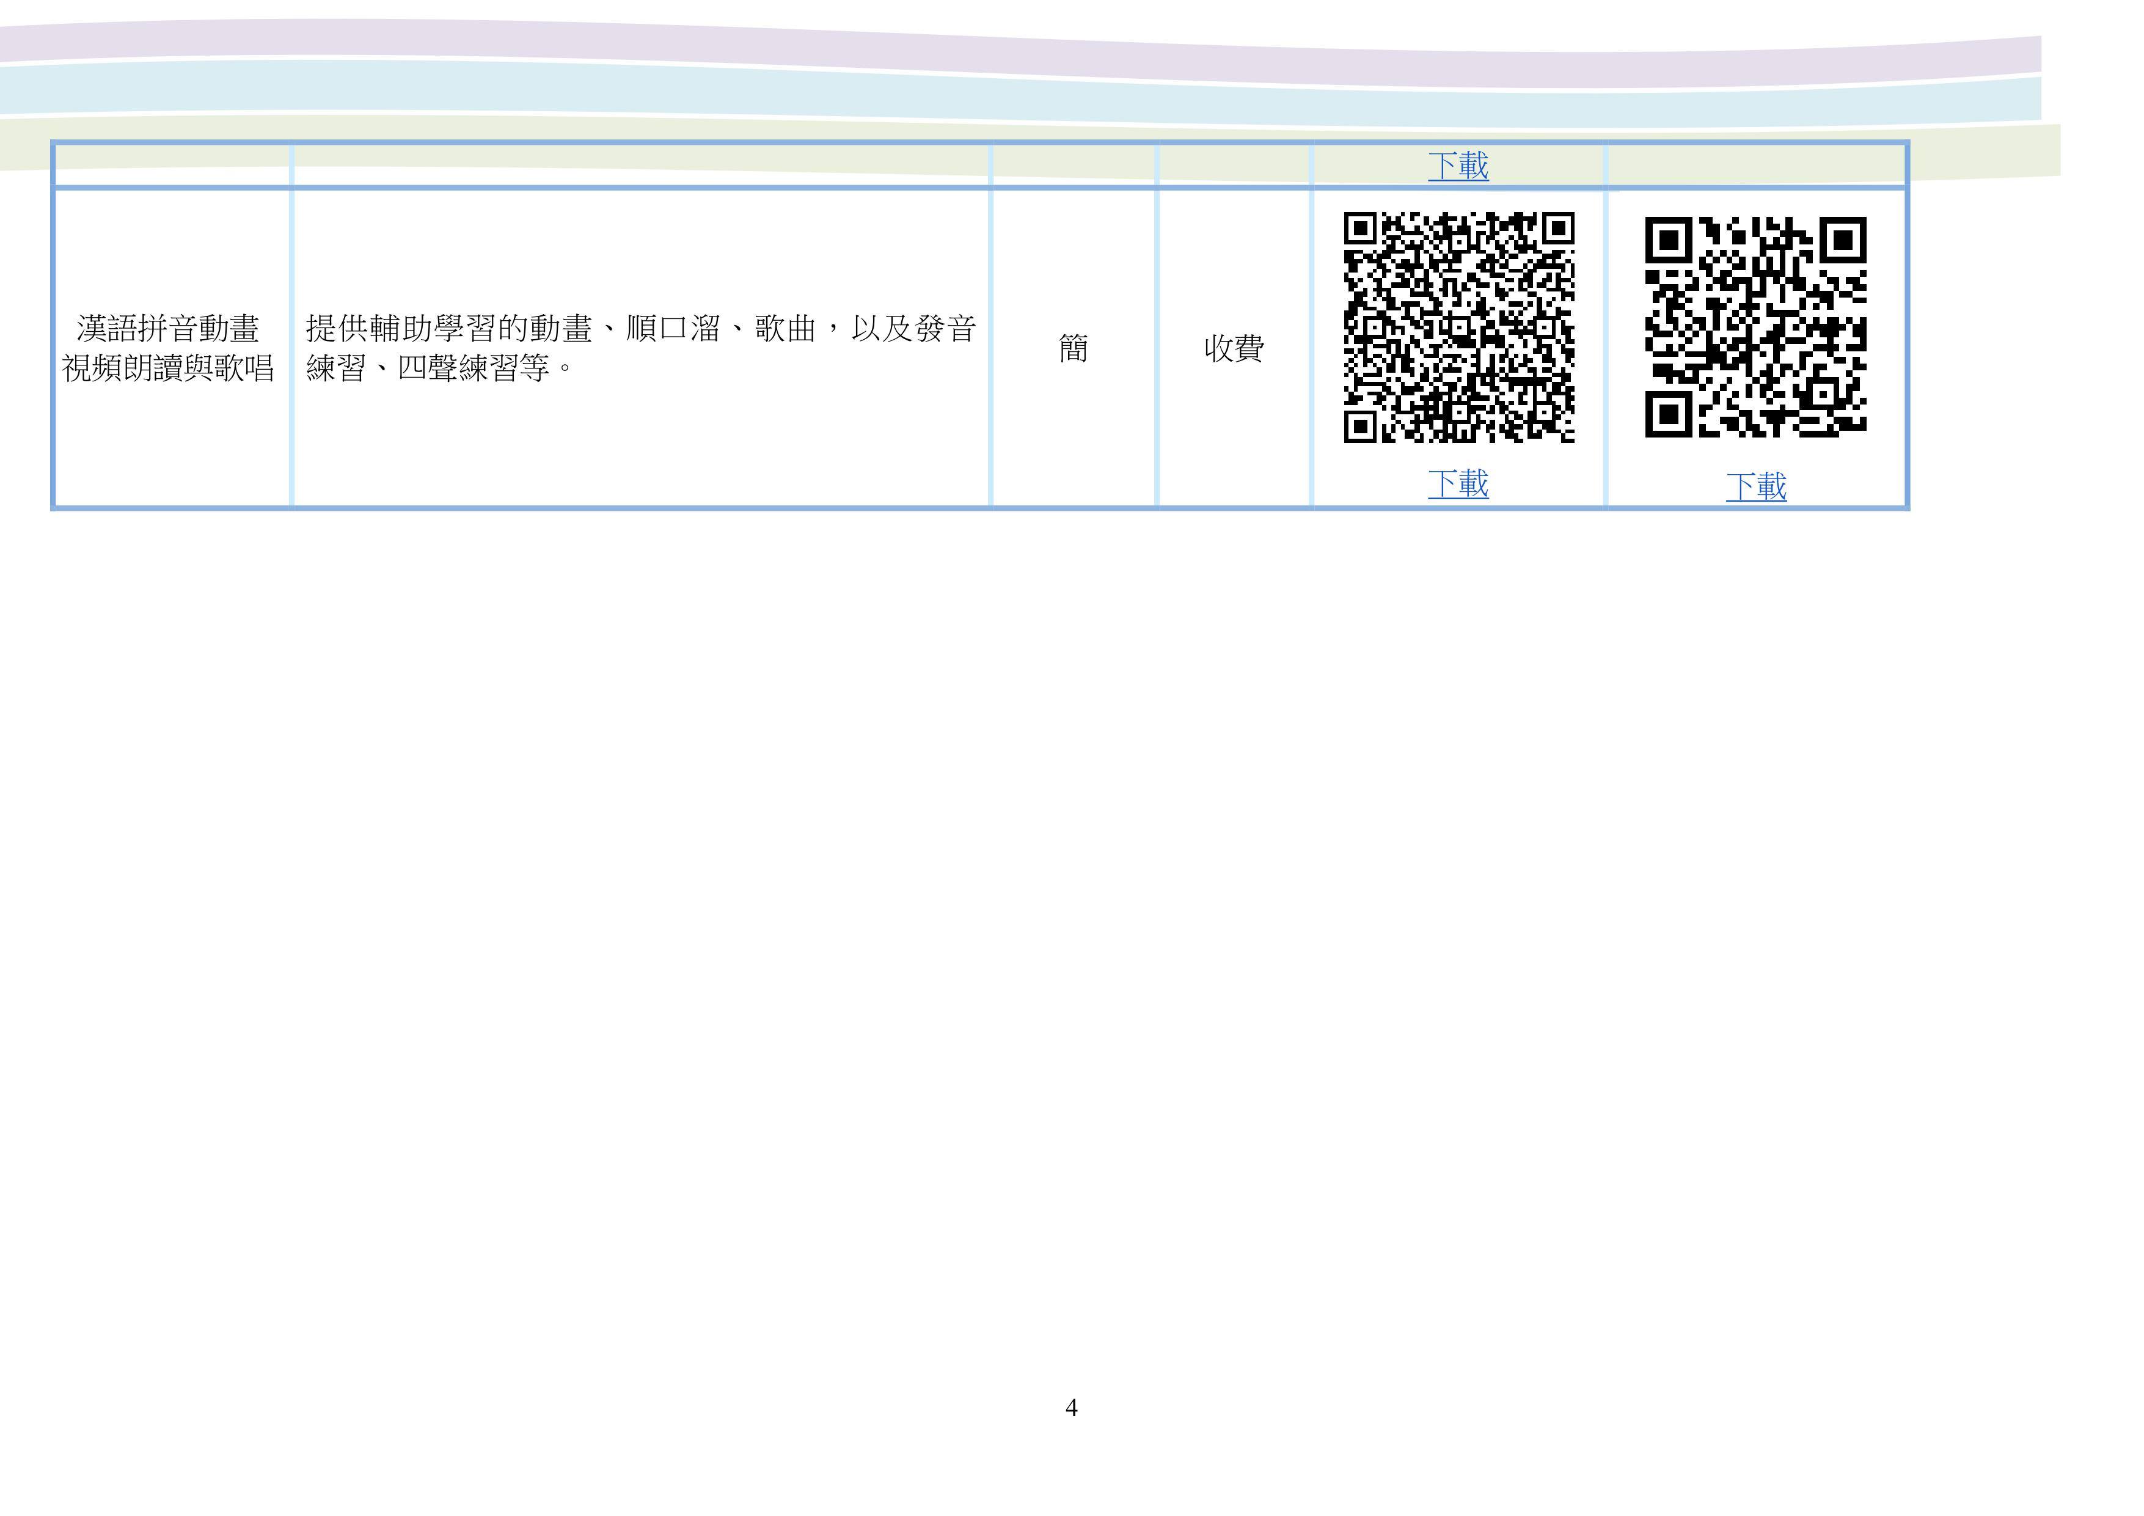Viewport: 2144px width, 1516px height.
Task: Click the 收費 cell text
Action: tap(1234, 350)
